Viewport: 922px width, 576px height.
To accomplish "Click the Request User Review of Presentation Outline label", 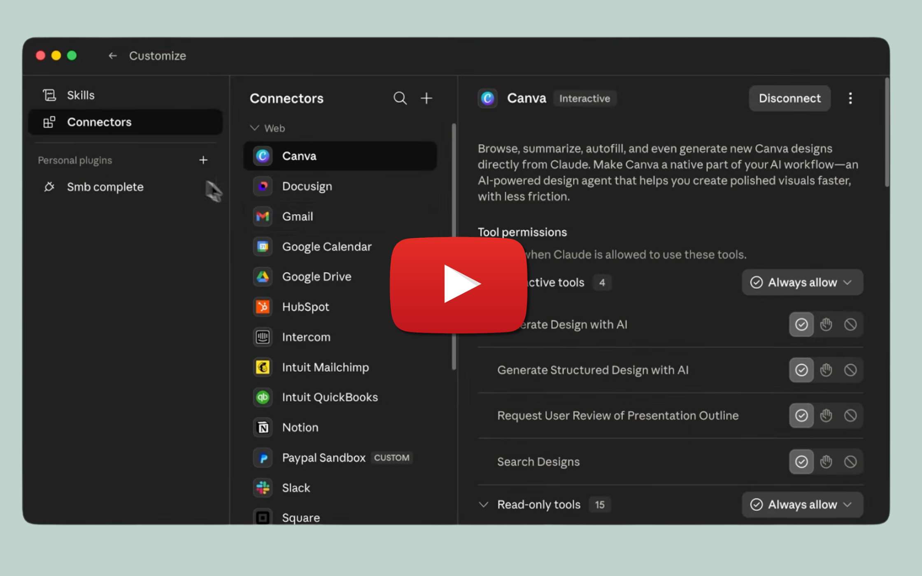I will pos(618,416).
